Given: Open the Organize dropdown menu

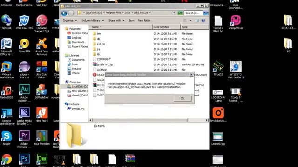Looking at the screenshot, I should [70, 20].
